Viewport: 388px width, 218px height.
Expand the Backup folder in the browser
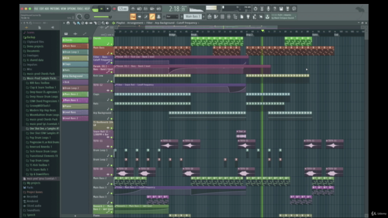[29, 38]
